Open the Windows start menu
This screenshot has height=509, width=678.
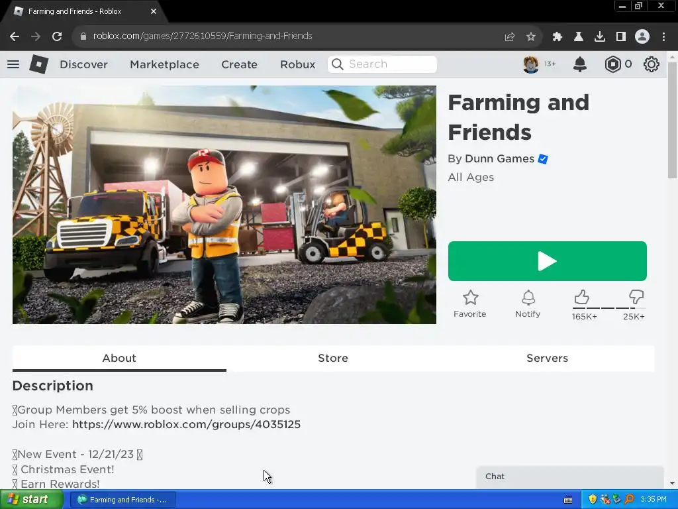(x=30, y=500)
